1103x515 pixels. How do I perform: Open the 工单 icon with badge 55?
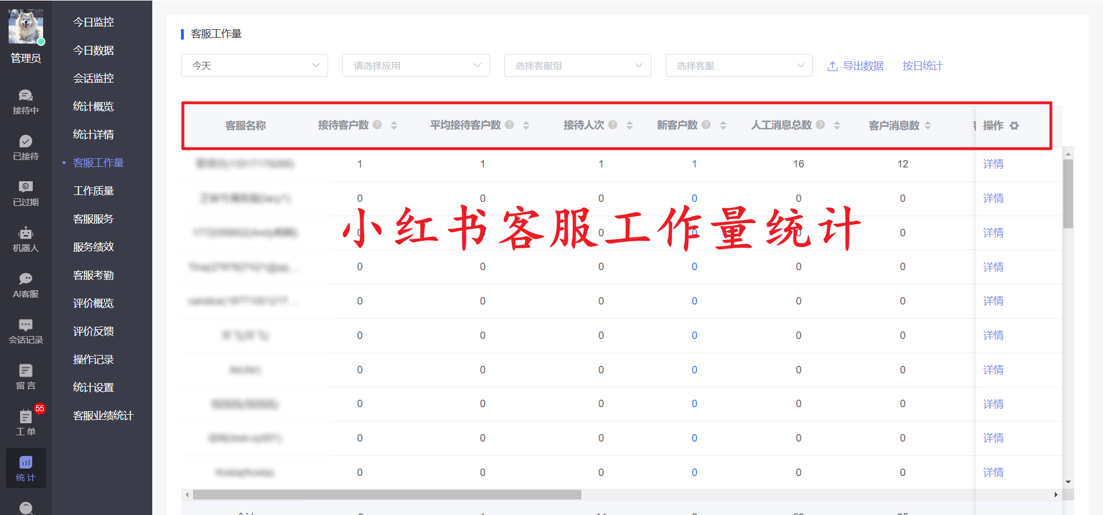pos(26,423)
